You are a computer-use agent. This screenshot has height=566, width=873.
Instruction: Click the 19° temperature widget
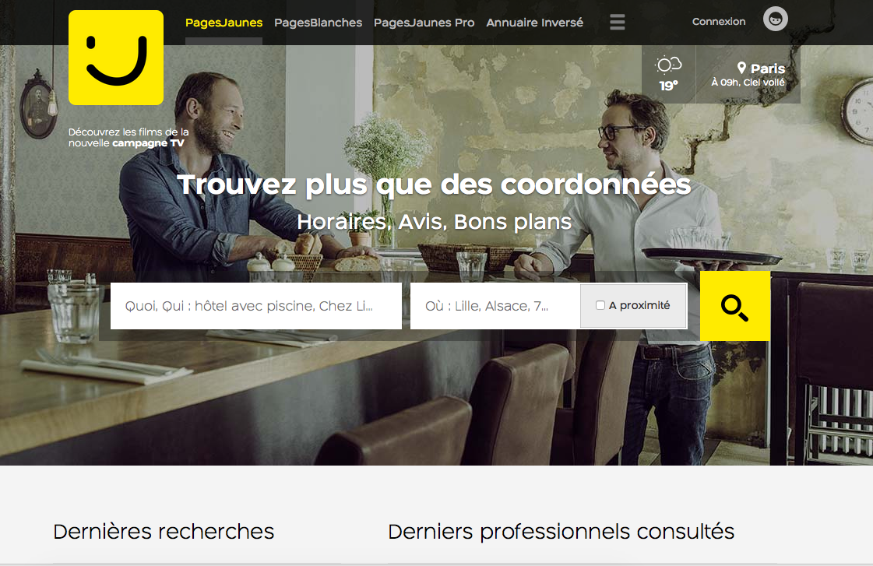[668, 86]
